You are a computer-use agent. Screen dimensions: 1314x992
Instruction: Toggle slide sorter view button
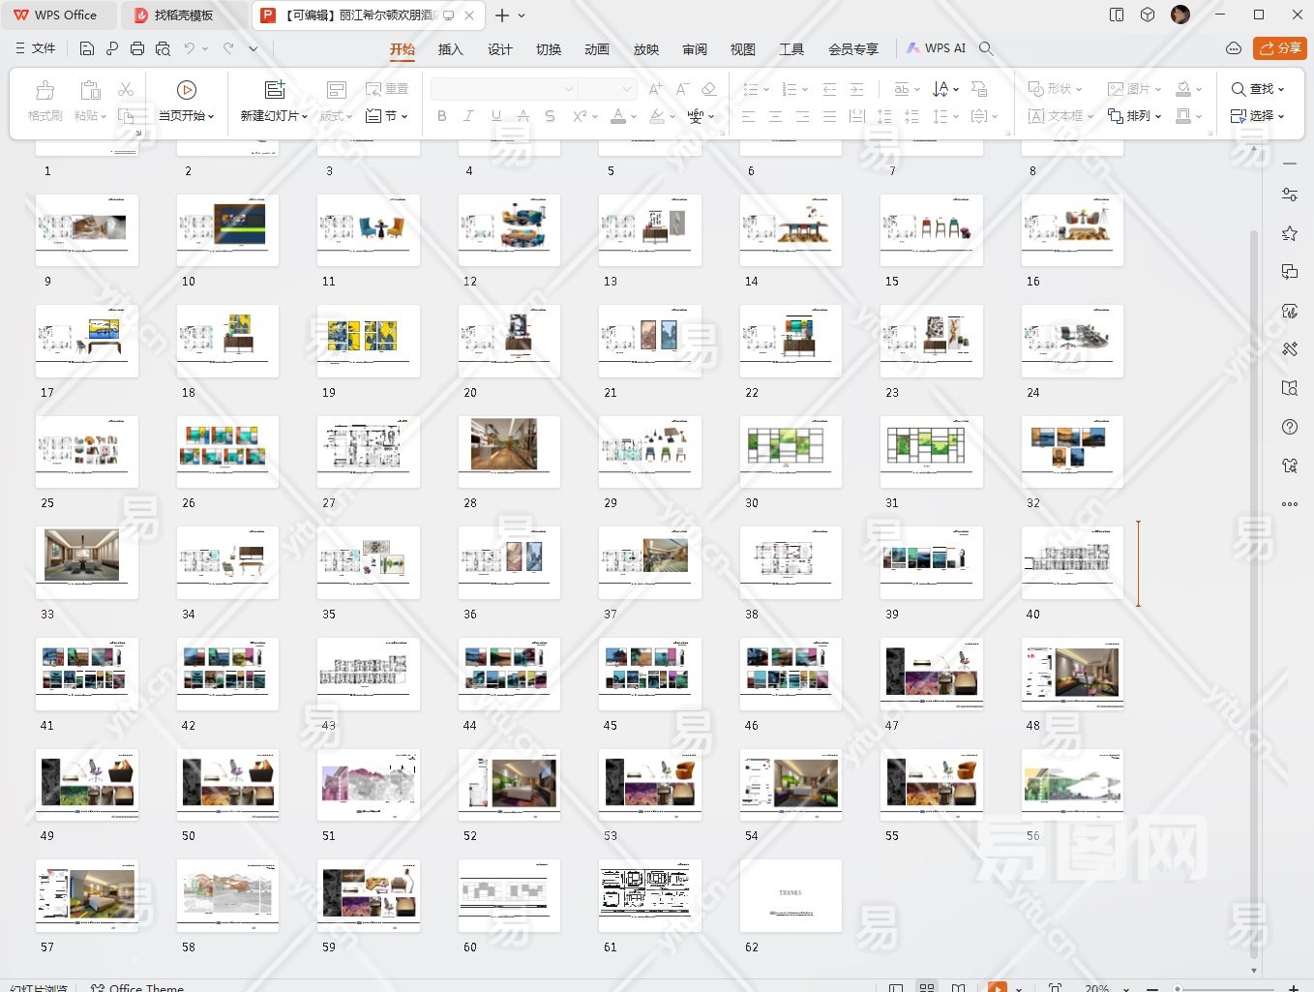pos(927,988)
